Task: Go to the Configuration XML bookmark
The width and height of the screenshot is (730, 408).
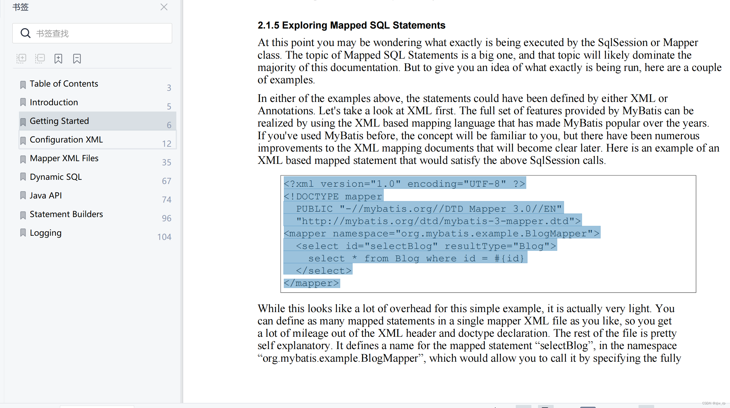Action: coord(66,140)
